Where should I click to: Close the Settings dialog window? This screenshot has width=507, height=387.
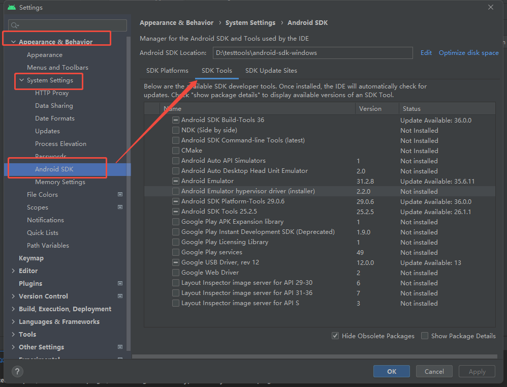[491, 7]
